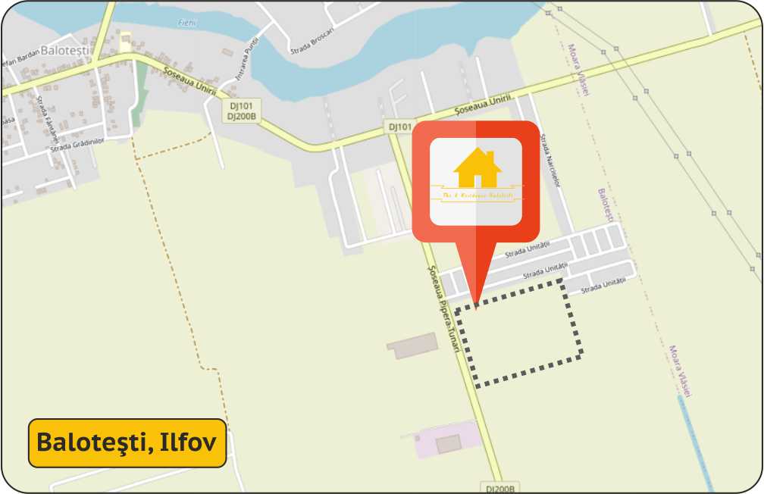This screenshot has width=764, height=494.
Task: Click the upper Strada Unității street label
Action: coord(528,249)
